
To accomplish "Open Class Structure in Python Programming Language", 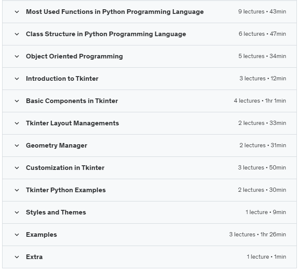I will click(106, 34).
